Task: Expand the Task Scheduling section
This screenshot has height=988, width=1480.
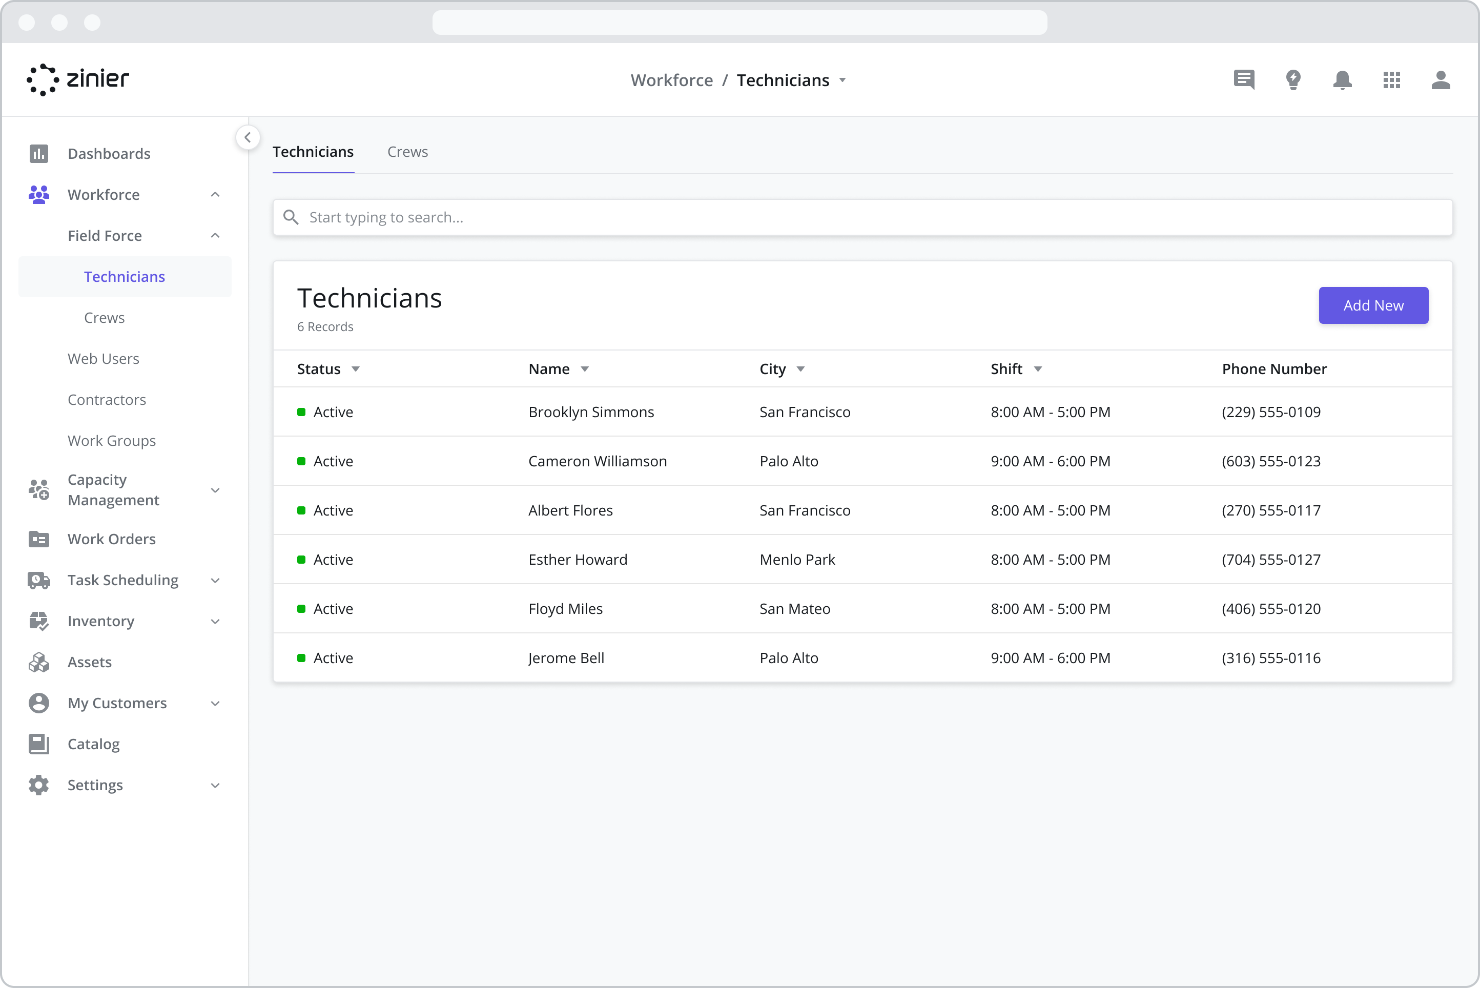Action: pos(215,580)
